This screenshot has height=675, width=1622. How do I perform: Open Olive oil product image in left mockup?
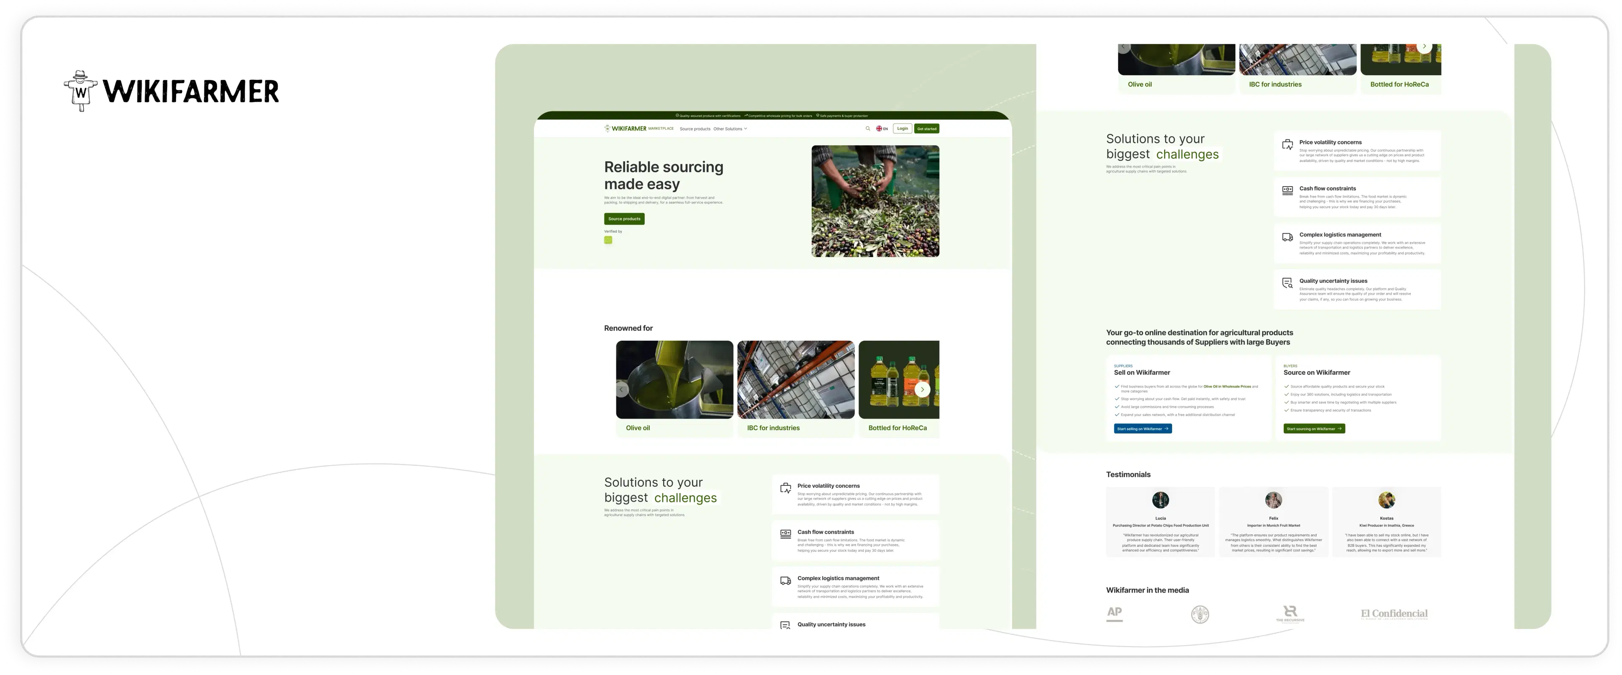click(x=675, y=380)
